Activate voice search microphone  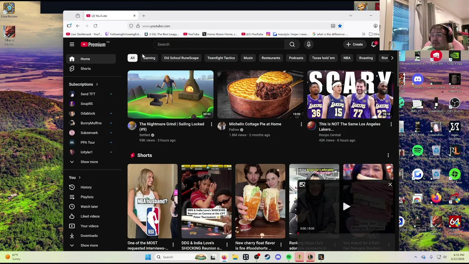(309, 44)
